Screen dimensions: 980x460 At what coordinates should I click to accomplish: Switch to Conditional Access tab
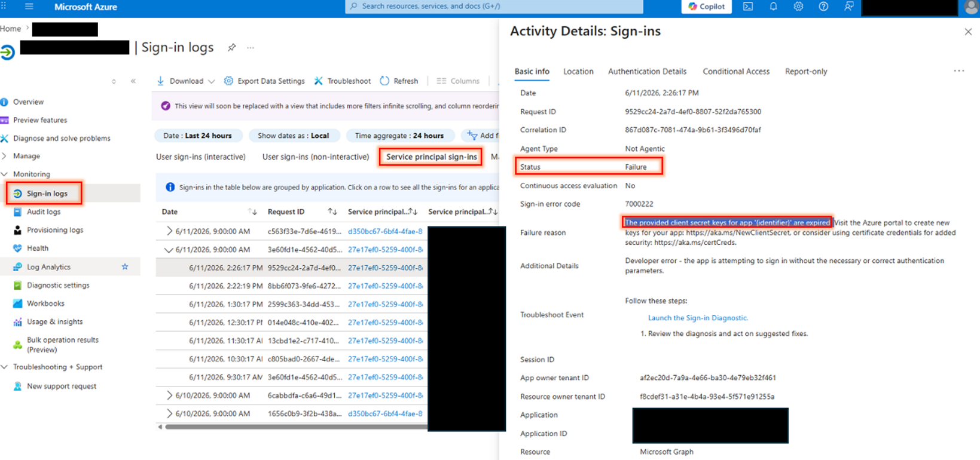click(736, 72)
